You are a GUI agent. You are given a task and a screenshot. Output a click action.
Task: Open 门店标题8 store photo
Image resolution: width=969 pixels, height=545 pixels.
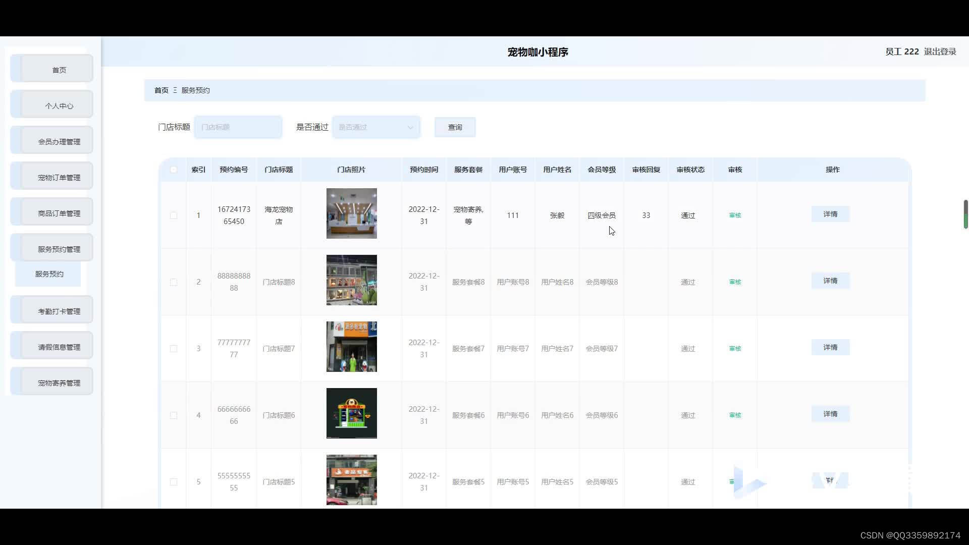[351, 280]
